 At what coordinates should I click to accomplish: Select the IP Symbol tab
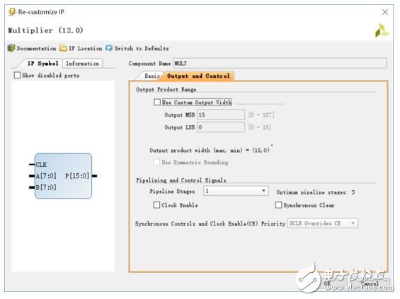[x=43, y=64]
